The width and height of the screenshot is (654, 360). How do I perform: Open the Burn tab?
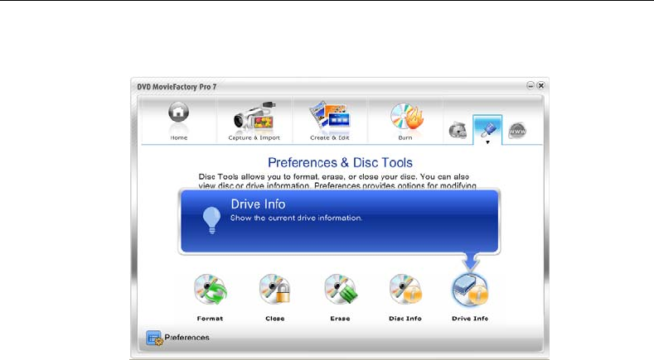(x=405, y=122)
